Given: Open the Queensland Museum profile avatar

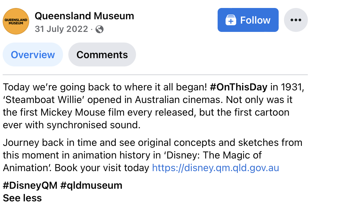Looking at the screenshot, I should click(16, 21).
